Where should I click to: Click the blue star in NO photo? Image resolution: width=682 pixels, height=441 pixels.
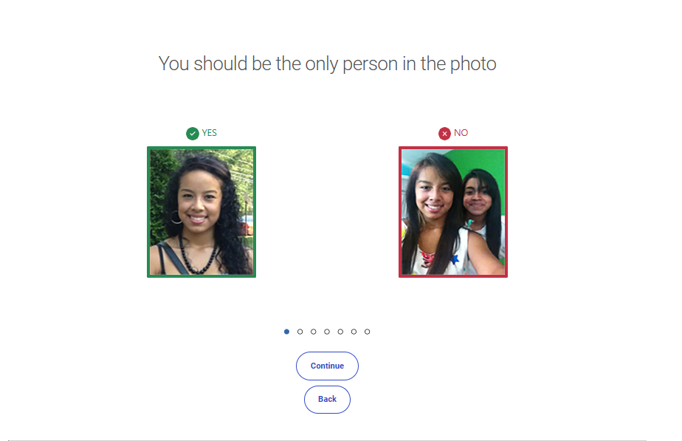point(455,260)
